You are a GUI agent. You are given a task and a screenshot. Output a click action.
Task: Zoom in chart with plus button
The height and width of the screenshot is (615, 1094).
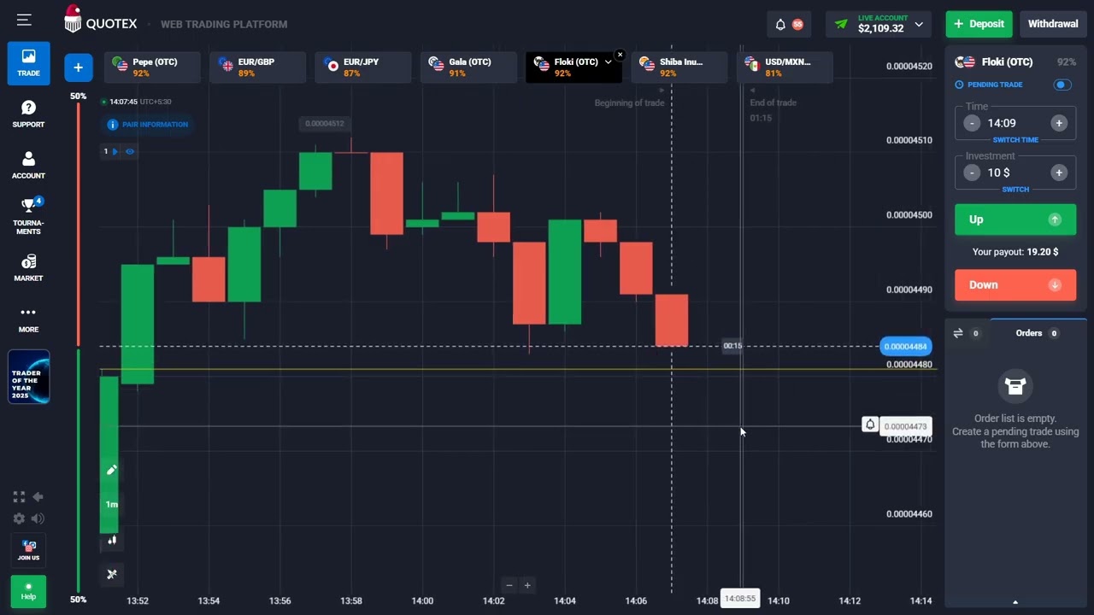(527, 585)
